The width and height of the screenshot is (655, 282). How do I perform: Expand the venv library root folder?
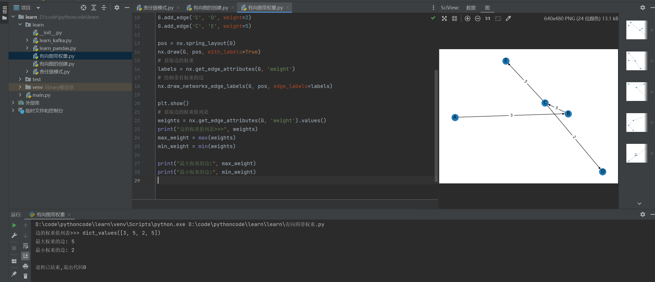click(x=20, y=87)
